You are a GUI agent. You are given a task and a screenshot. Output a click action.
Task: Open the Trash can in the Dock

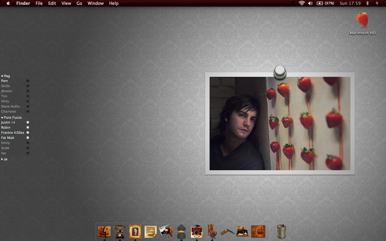pyautogui.click(x=281, y=232)
